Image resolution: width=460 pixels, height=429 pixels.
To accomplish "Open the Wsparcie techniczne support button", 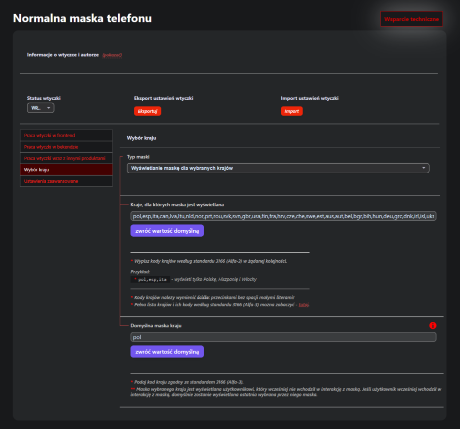I will (x=411, y=19).
